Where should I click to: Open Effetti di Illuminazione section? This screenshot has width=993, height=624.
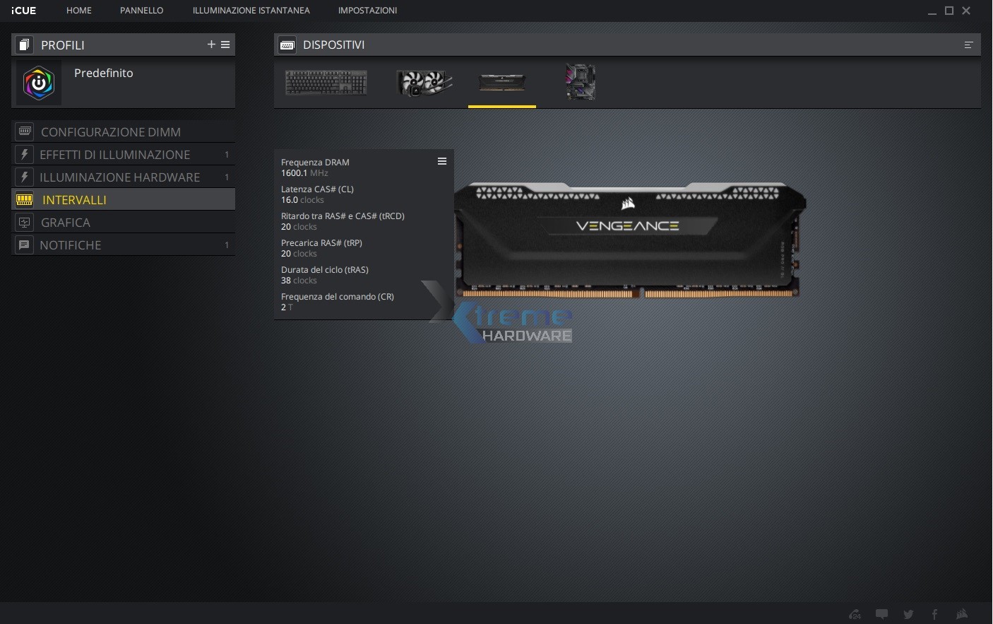tap(114, 155)
